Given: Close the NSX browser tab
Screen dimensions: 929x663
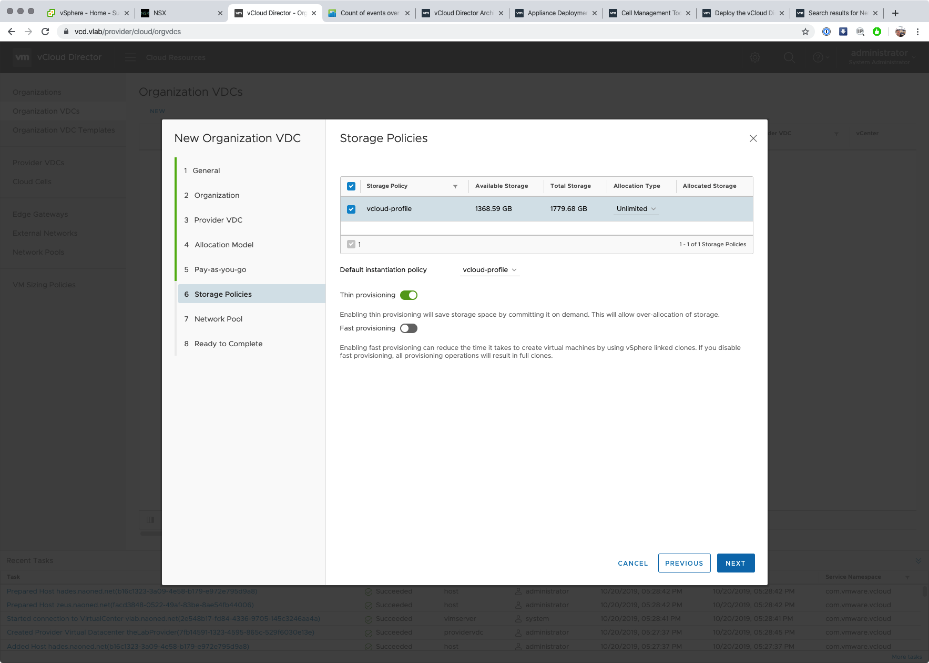Looking at the screenshot, I should click(220, 13).
